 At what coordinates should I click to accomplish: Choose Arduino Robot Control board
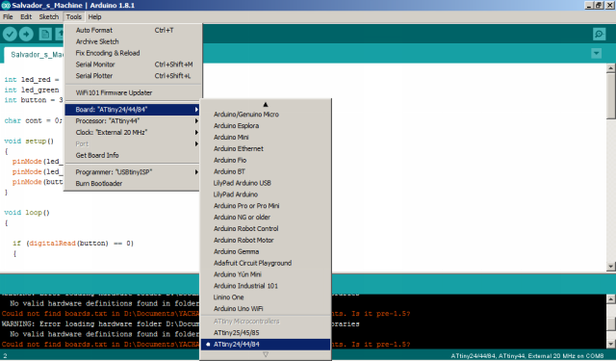266,228
